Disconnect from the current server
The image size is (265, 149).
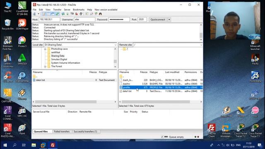(x=77, y=14)
